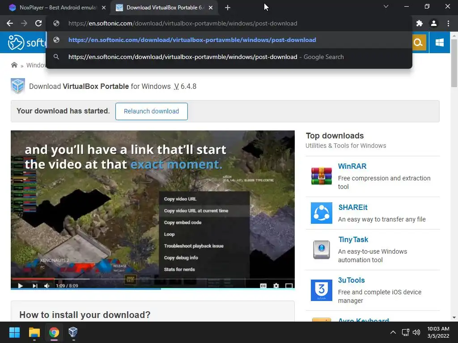This screenshot has height=343, width=458.
Task: Click the 3uTools icon in Top downloads
Action: [321, 290]
